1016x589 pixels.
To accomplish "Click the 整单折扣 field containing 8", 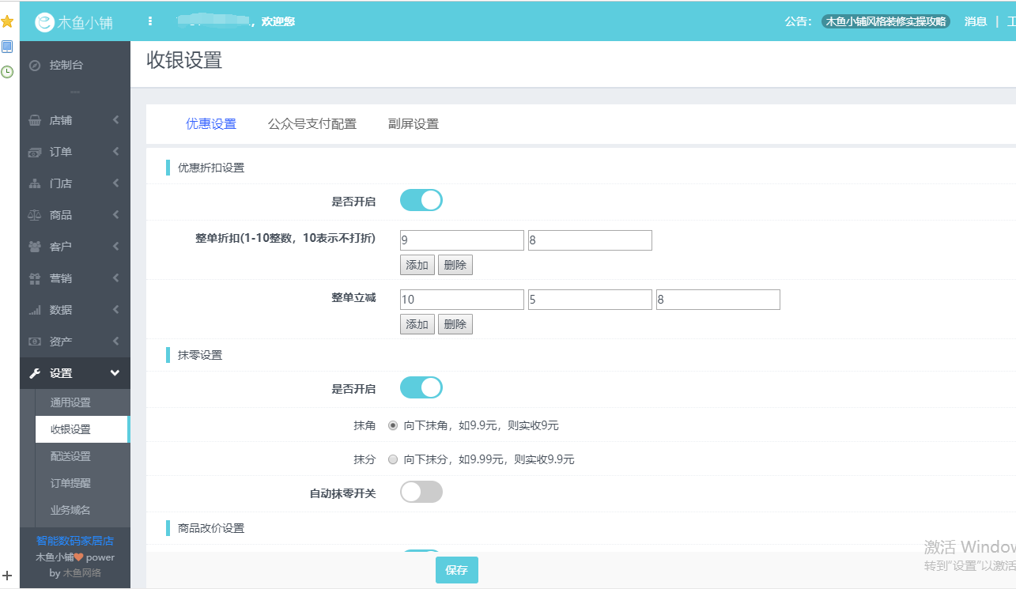I will (x=590, y=240).
